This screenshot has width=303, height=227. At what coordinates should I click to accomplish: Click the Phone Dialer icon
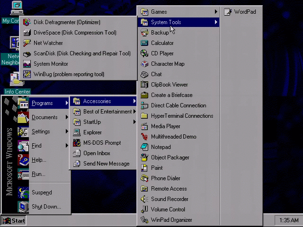tap(144, 178)
